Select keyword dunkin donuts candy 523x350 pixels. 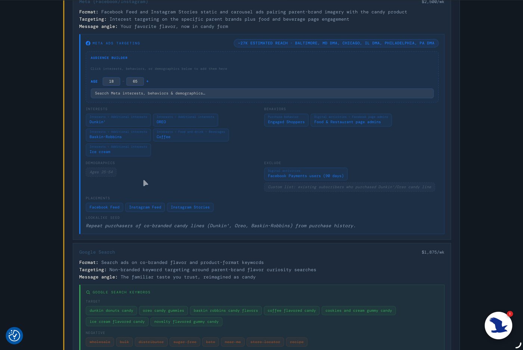click(x=111, y=311)
